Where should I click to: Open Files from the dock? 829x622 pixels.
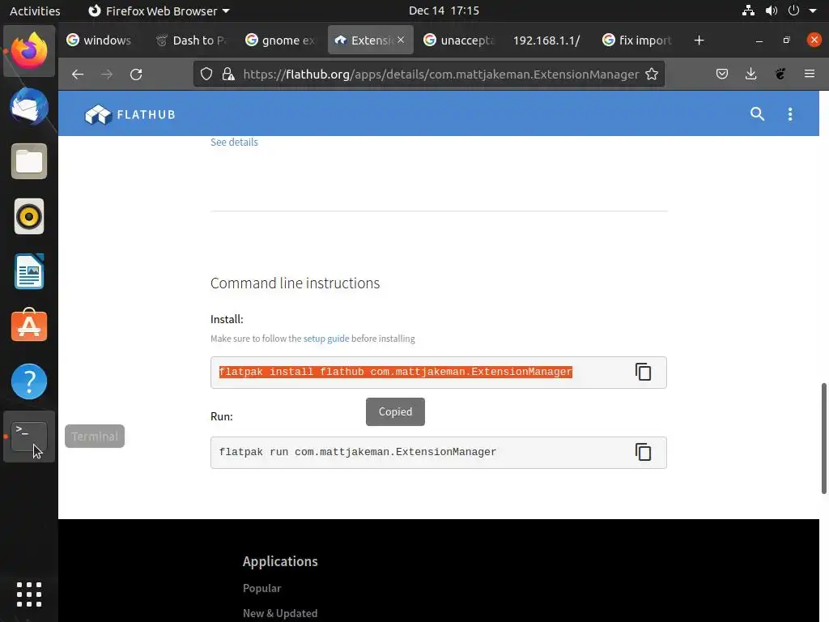pyautogui.click(x=29, y=161)
